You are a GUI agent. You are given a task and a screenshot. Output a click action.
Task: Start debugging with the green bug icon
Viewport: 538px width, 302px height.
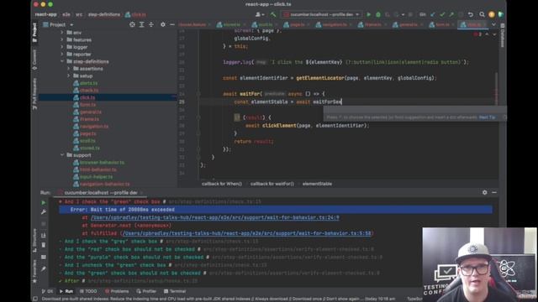coord(378,15)
